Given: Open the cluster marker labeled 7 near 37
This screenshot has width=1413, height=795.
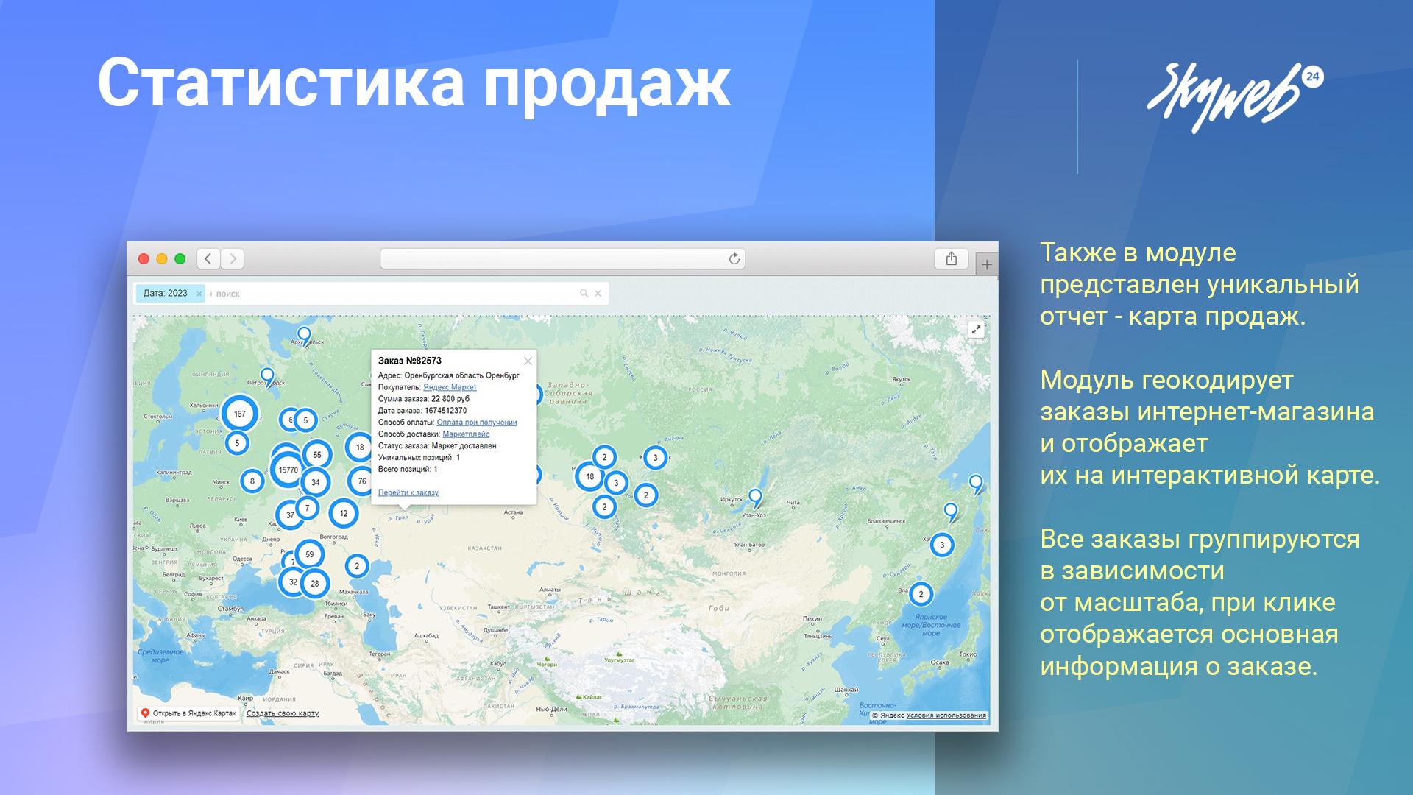Looking at the screenshot, I should point(308,508).
